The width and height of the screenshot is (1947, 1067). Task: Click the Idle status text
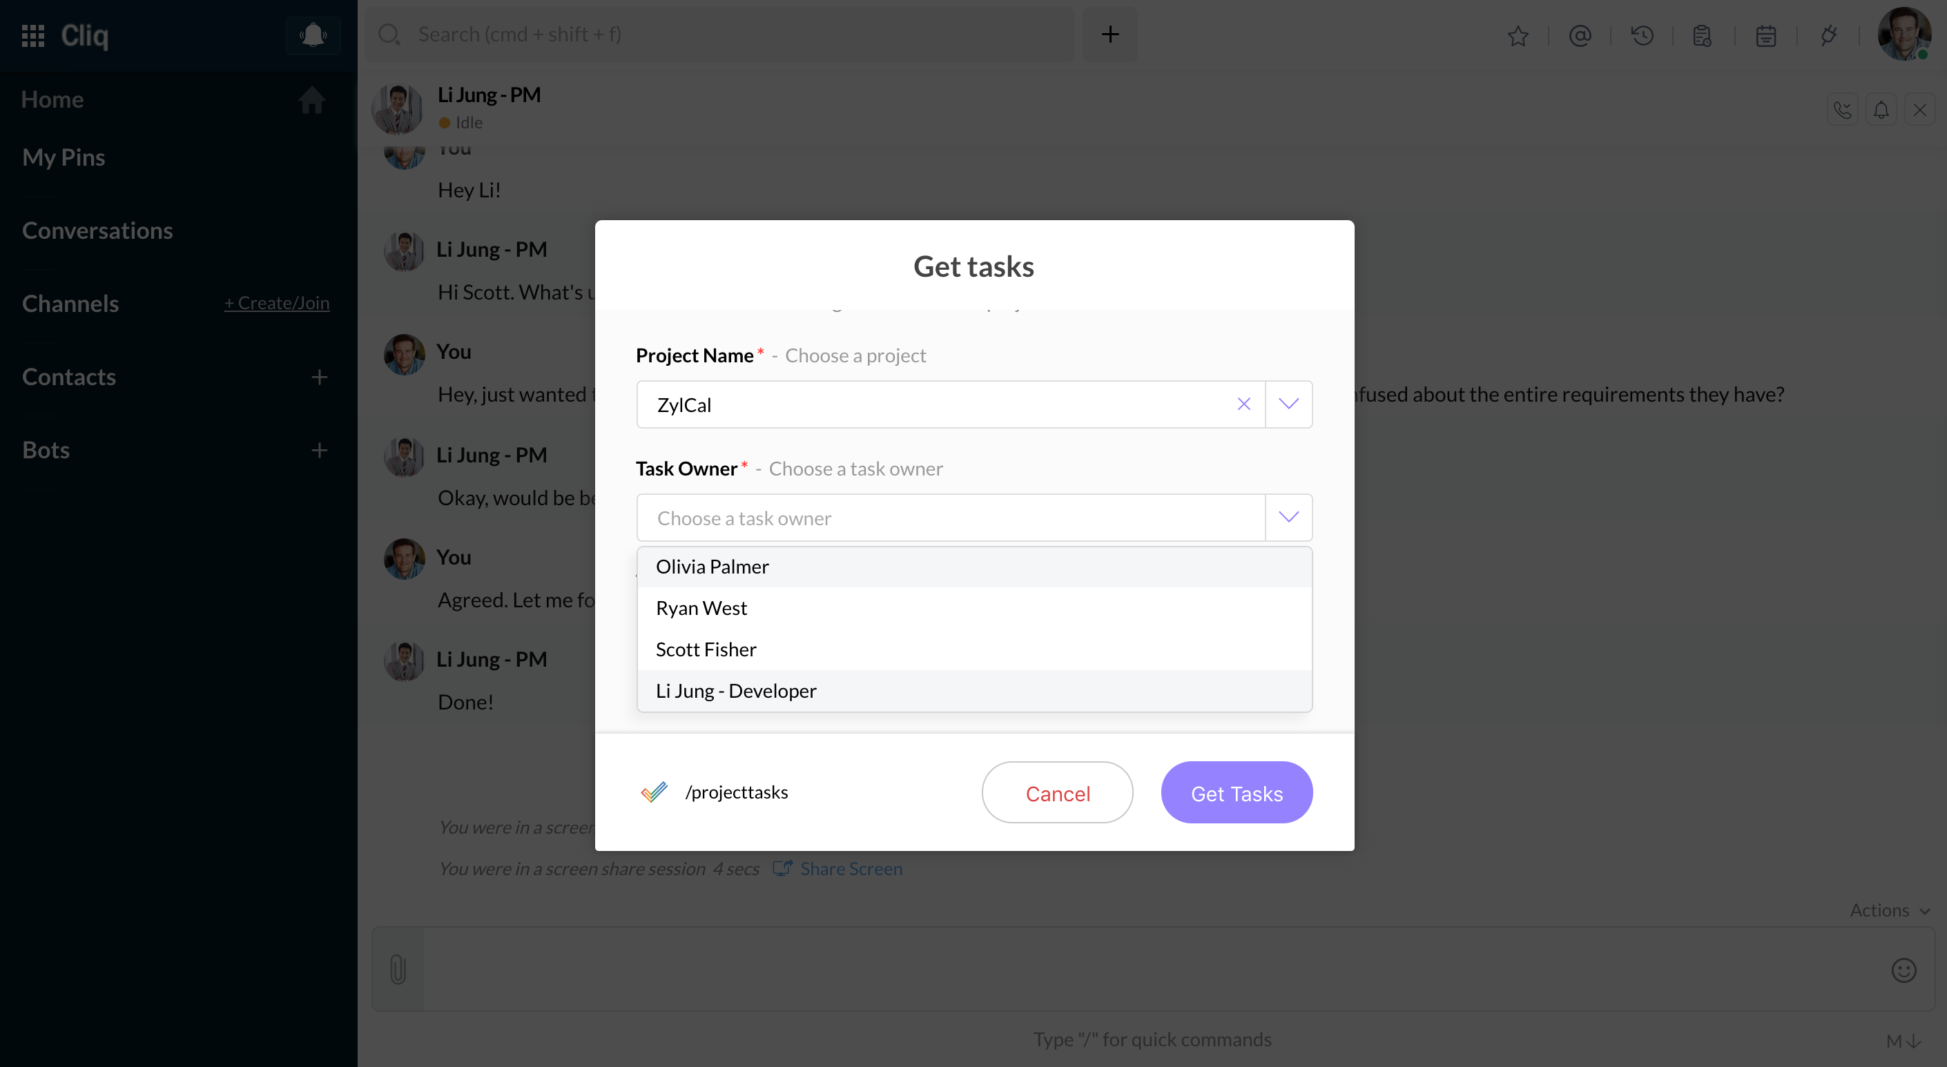(469, 122)
